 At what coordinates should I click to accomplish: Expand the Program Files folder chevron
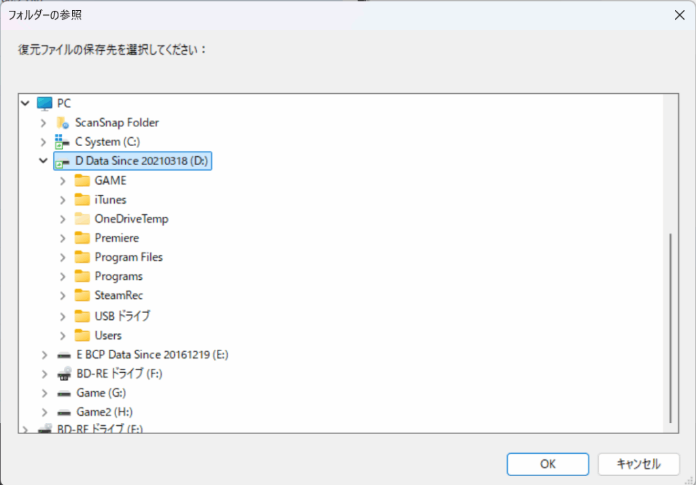point(63,257)
